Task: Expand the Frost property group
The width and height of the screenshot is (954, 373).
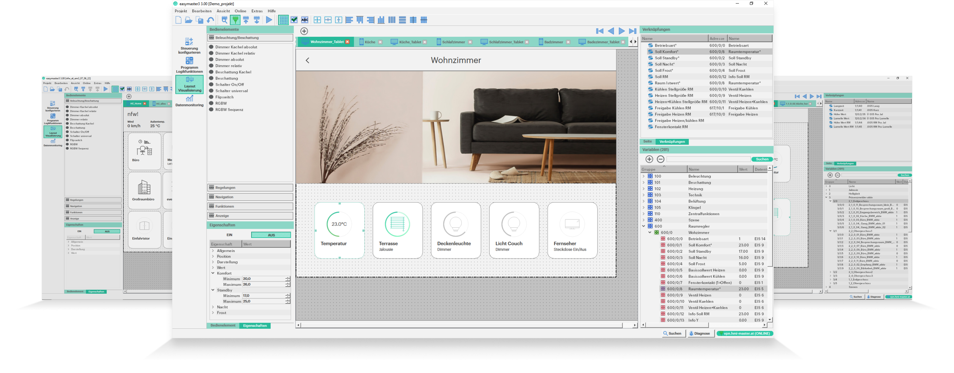Action: click(213, 313)
